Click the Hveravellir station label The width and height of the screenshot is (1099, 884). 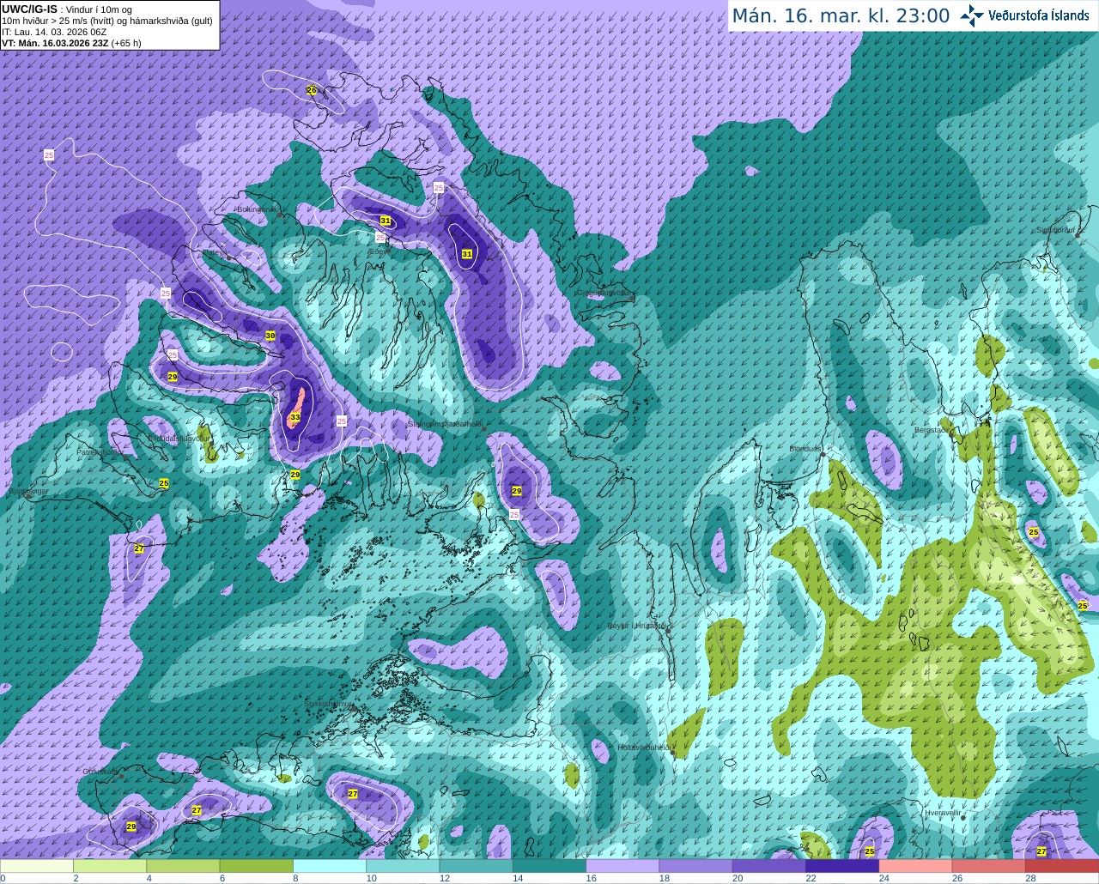tap(941, 813)
